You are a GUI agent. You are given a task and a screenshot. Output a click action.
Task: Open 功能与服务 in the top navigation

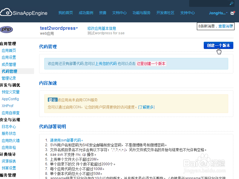[x=141, y=13]
